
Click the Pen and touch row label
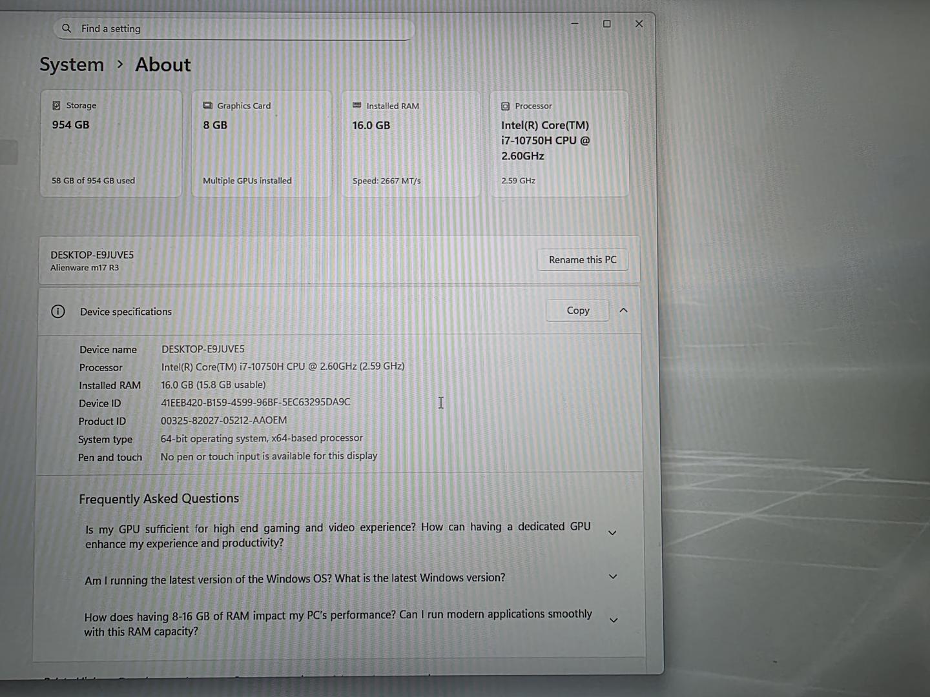click(x=110, y=458)
